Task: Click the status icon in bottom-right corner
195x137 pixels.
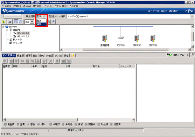Action: pos(193,134)
